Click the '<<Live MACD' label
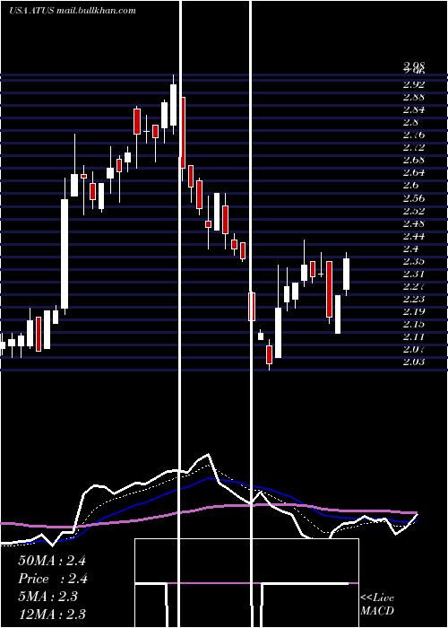The width and height of the screenshot is (448, 628). (x=377, y=605)
